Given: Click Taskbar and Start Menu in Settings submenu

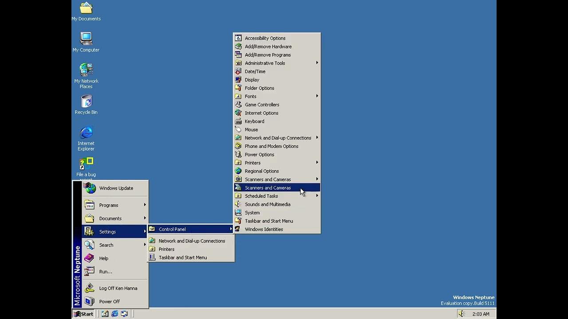Looking at the screenshot, I should click(191, 257).
